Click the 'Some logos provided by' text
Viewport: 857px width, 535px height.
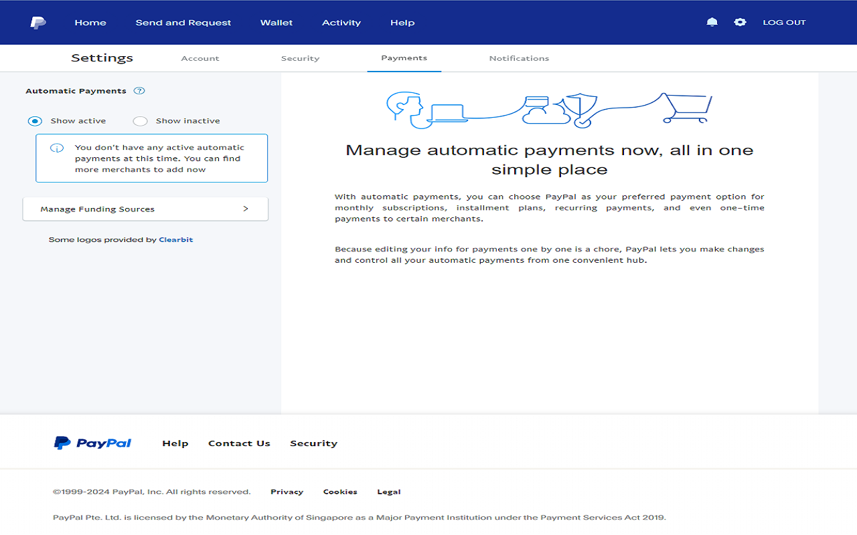[x=102, y=239]
